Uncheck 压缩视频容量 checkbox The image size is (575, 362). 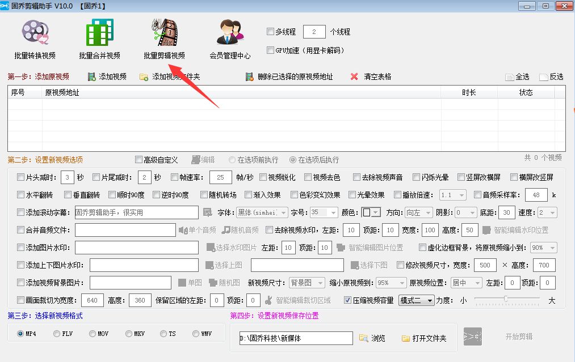coord(347,300)
